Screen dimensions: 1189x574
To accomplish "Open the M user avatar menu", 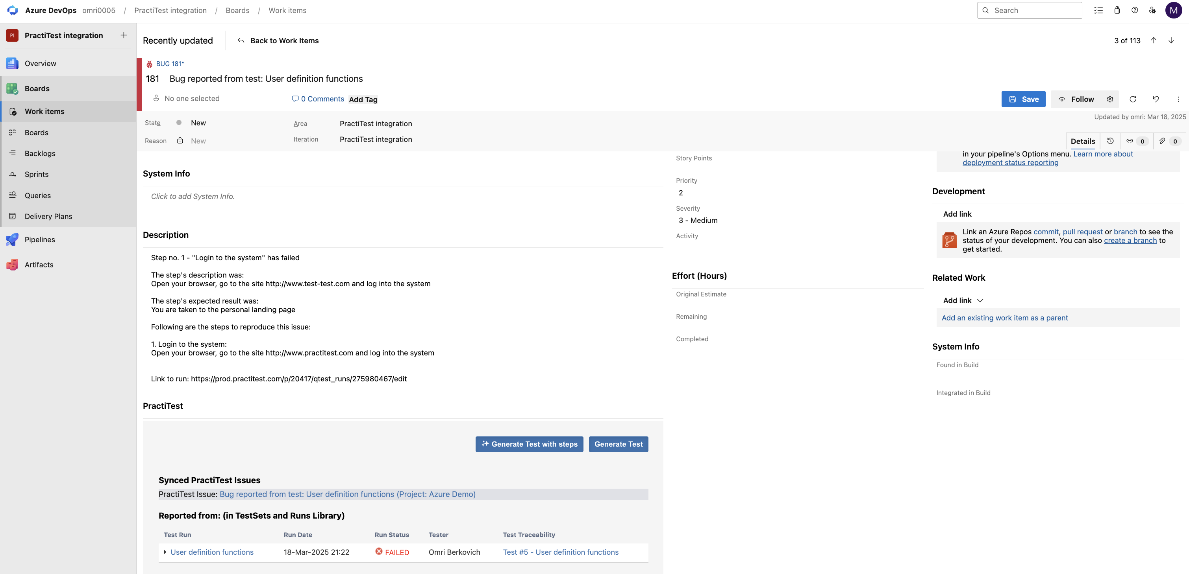I will 1173,10.
